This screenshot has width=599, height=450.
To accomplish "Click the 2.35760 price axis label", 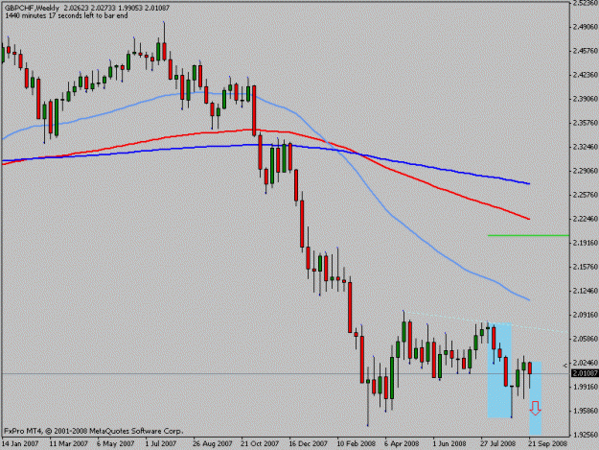I will pyautogui.click(x=585, y=123).
